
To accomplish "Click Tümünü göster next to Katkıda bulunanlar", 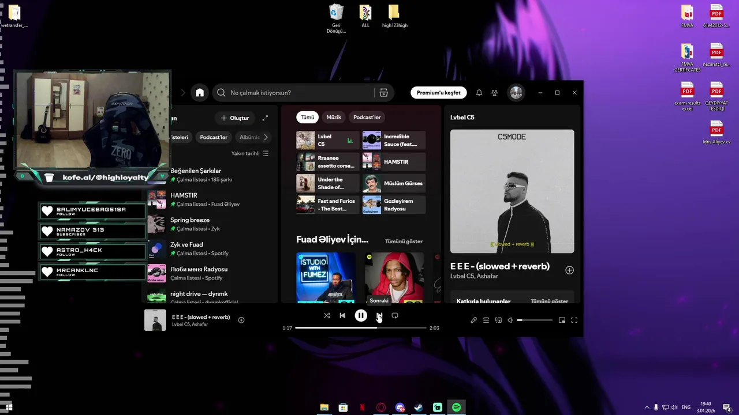I will point(549,301).
